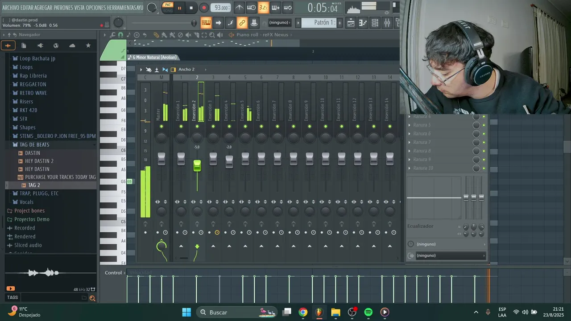Viewport: 571px width, 321px height.
Task: Open the Playlist view icon
Action: (351, 23)
